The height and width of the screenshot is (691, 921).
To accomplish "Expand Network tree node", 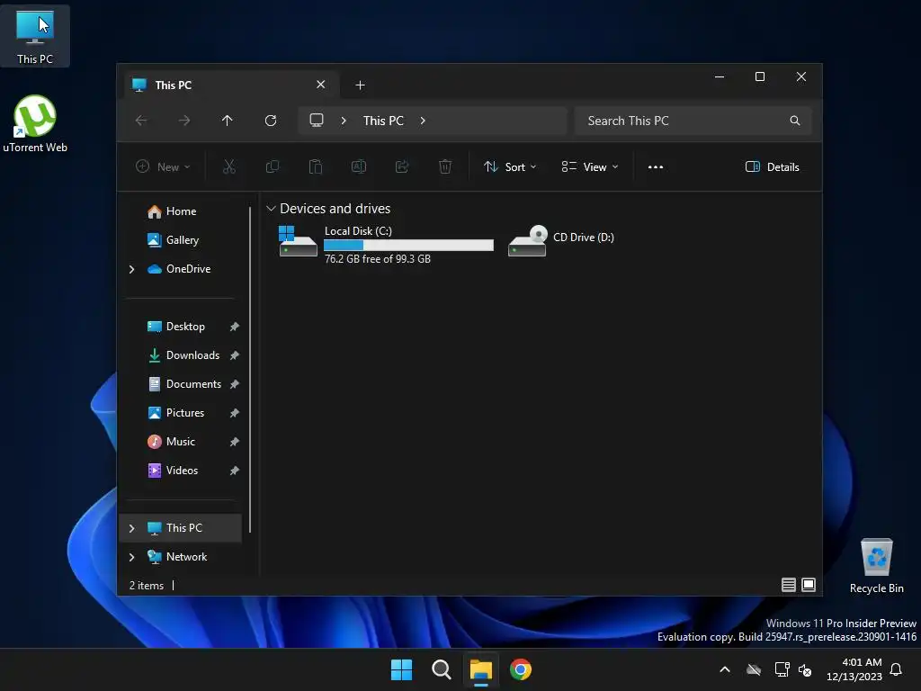I will 131,557.
